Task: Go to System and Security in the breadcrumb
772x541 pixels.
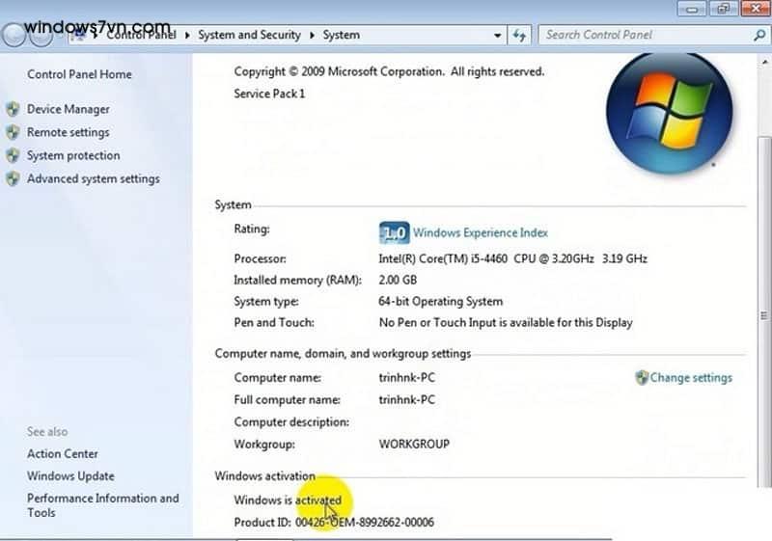Action: click(249, 35)
